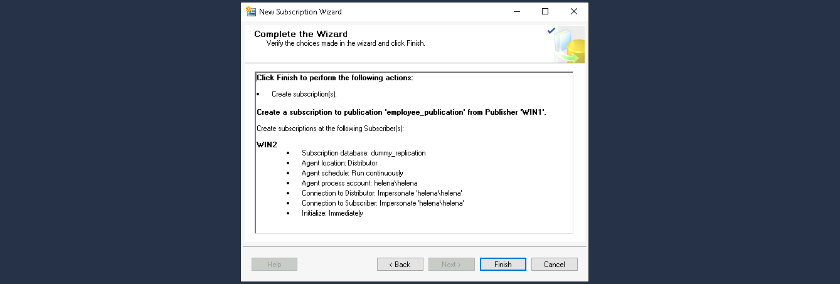Click the 'Agent schedule: Run continuously' line

pyautogui.click(x=352, y=173)
